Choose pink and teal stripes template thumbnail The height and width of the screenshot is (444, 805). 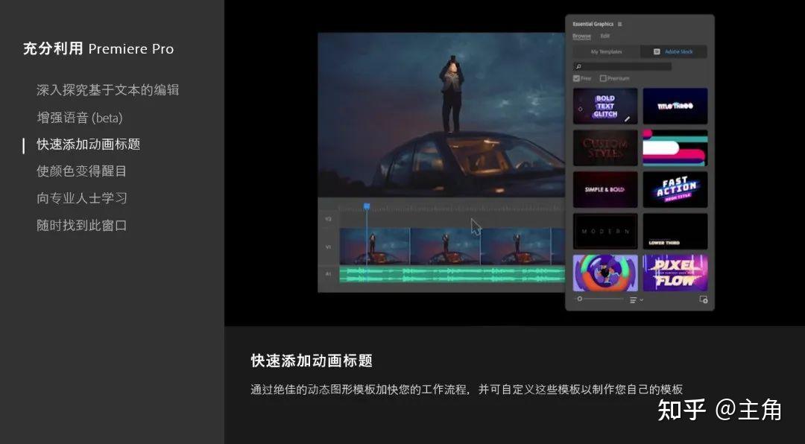pyautogui.click(x=675, y=148)
